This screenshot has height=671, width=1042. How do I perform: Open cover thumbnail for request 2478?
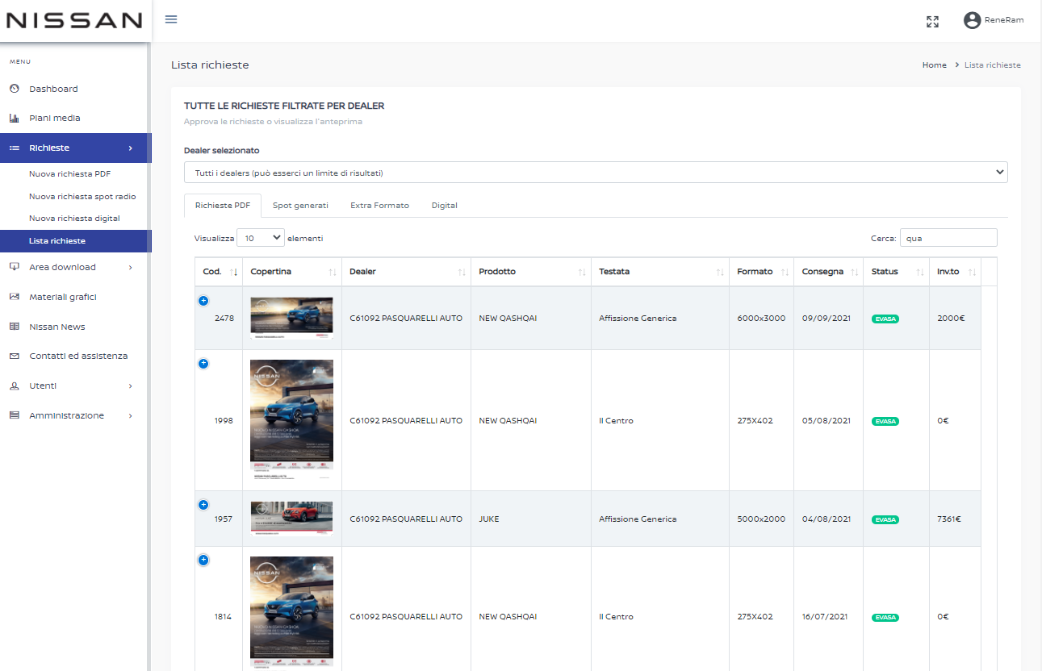coord(291,318)
